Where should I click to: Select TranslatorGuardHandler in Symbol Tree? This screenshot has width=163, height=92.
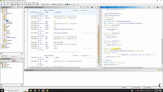[x=11, y=38]
